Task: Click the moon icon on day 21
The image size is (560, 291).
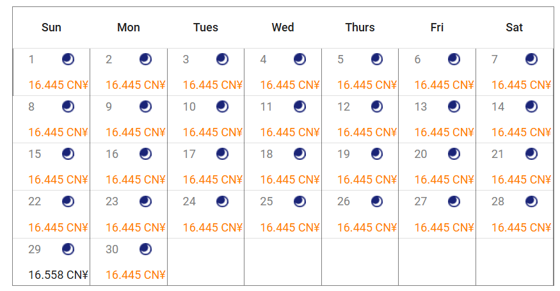Action: (531, 154)
